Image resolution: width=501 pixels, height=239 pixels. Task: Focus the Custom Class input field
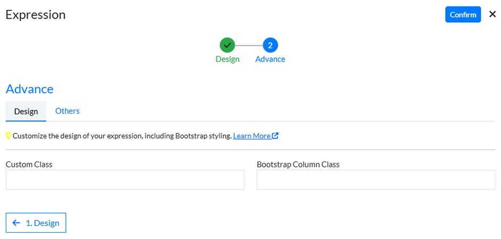pyautogui.click(x=124, y=180)
